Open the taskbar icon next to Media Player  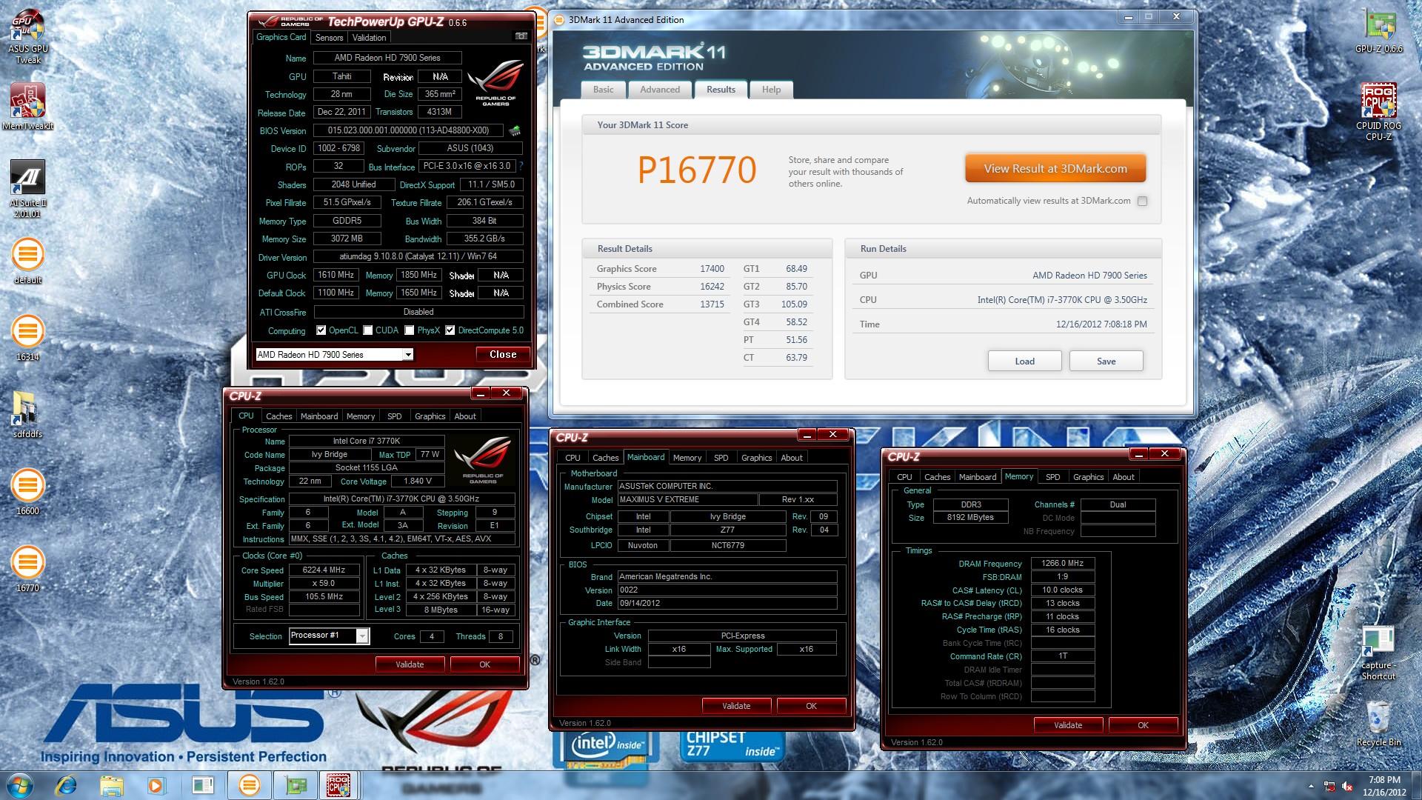coord(202,784)
